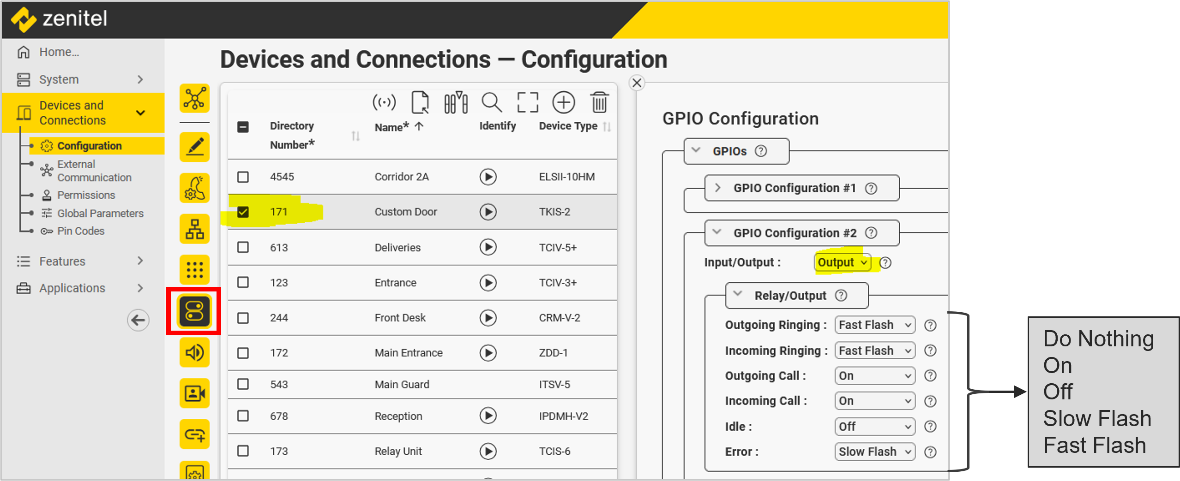Expand the Applications menu in sidebar
The image size is (1180, 481).
click(x=83, y=288)
